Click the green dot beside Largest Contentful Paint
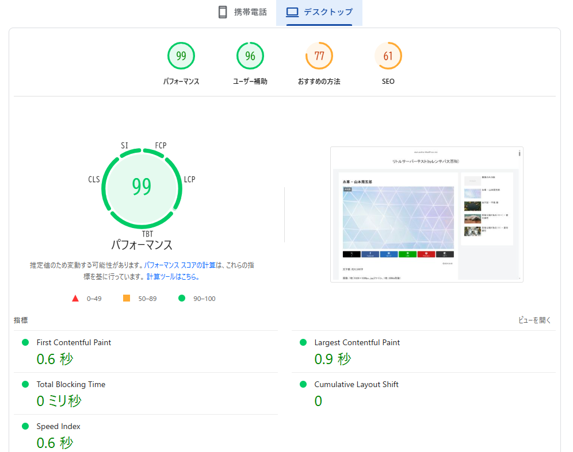This screenshot has height=452, width=573. click(x=303, y=342)
